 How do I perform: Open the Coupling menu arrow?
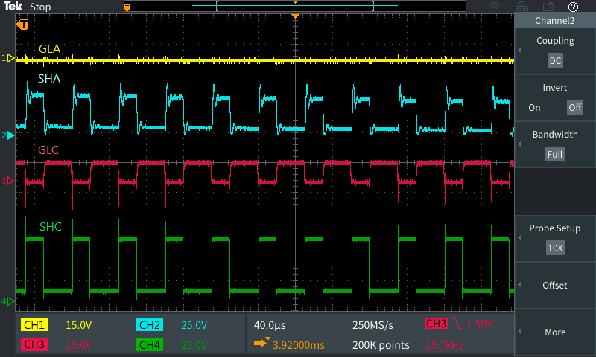(x=519, y=50)
